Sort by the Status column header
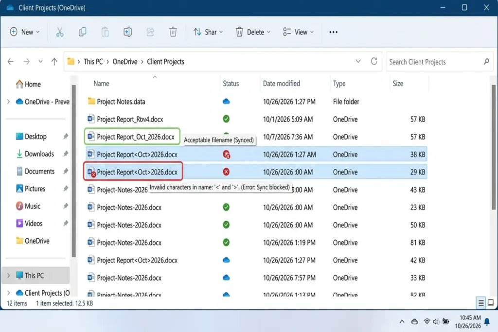 [231, 84]
